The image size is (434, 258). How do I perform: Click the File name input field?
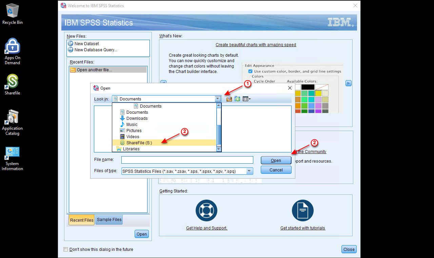pyautogui.click(x=187, y=160)
